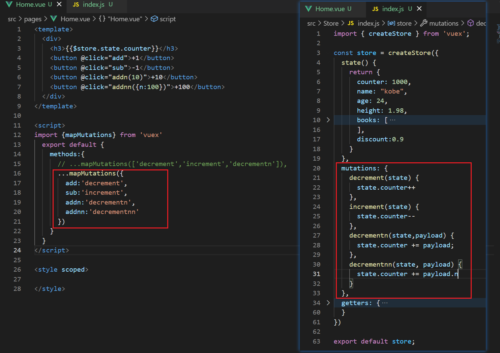Click "counter: 1000," in index.js code
Viewport: 500px width, 353px height.
click(x=384, y=82)
